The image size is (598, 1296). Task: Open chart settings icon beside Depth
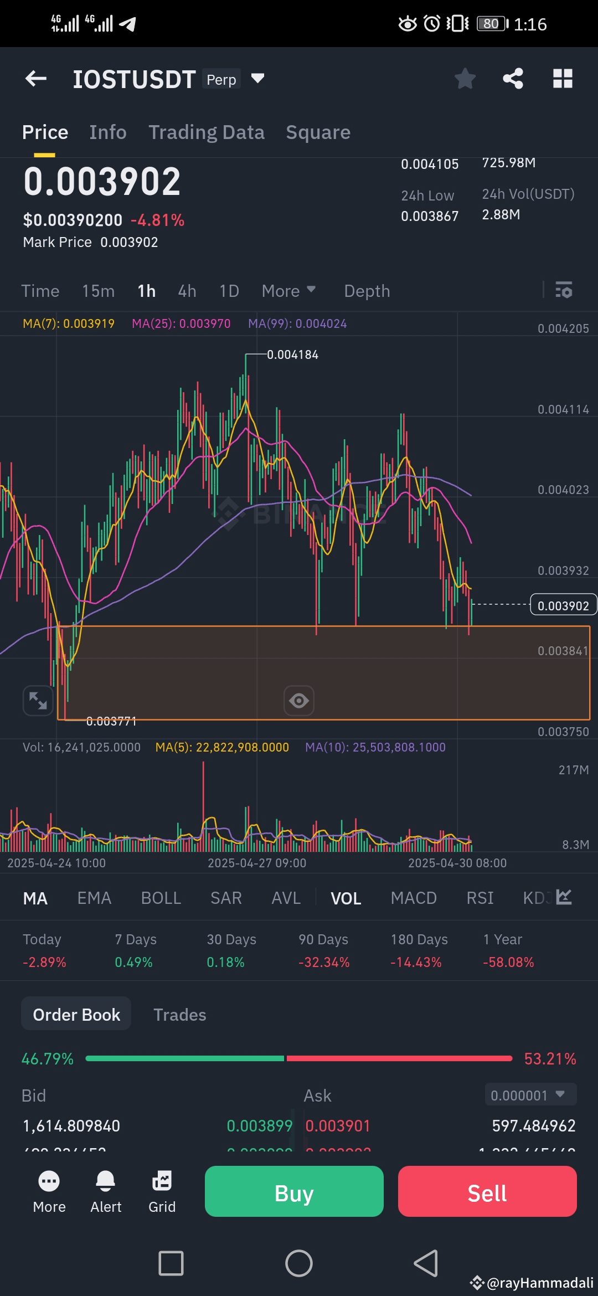[564, 290]
